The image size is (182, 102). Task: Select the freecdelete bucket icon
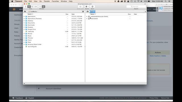89,19
